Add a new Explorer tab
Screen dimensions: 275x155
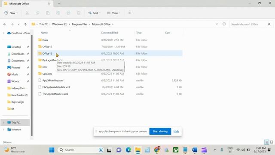click(59, 3)
